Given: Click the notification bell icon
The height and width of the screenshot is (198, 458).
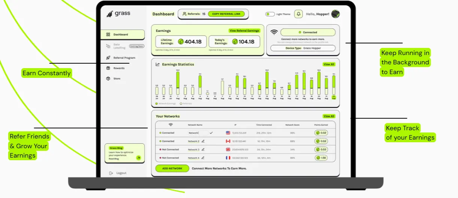Looking at the screenshot, I should 298,14.
